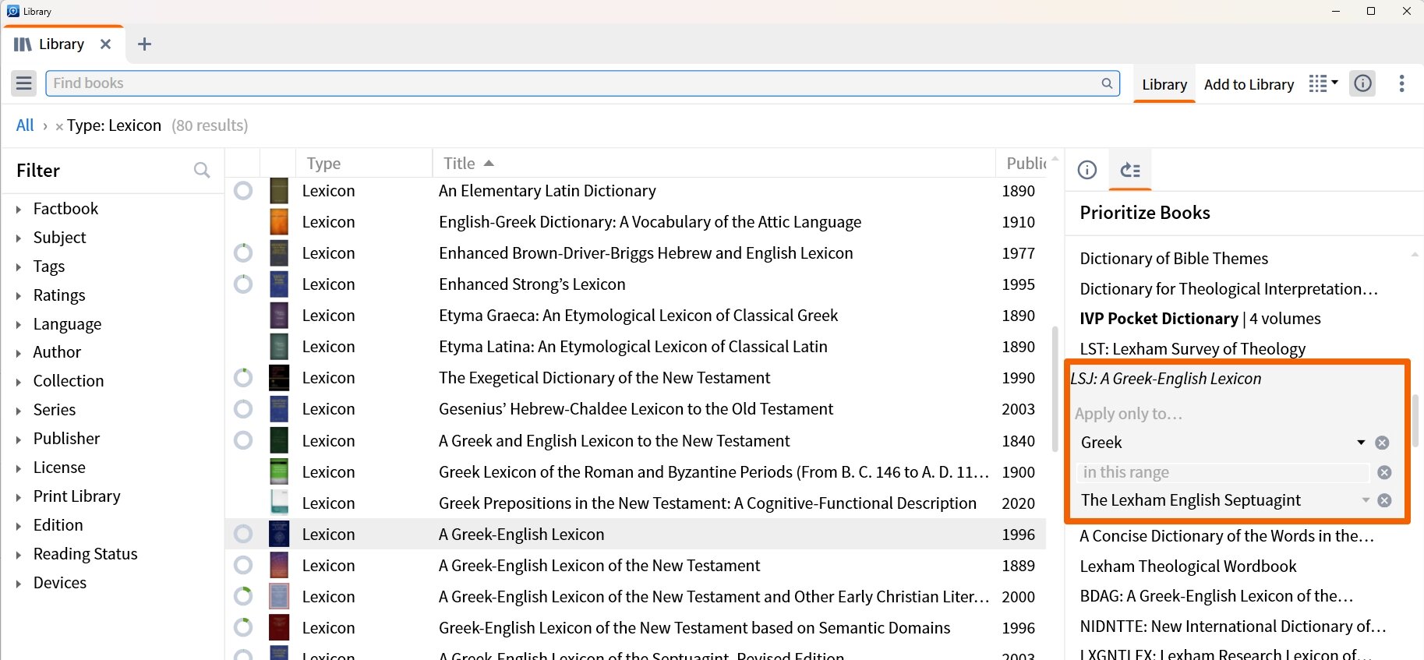The height and width of the screenshot is (660, 1424).
Task: Click the Prioritize Books list scrollbar
Action: [x=1415, y=421]
